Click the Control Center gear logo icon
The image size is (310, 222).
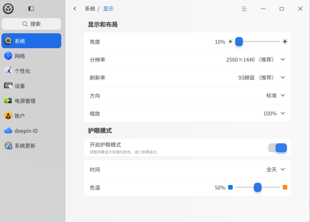click(x=8, y=9)
